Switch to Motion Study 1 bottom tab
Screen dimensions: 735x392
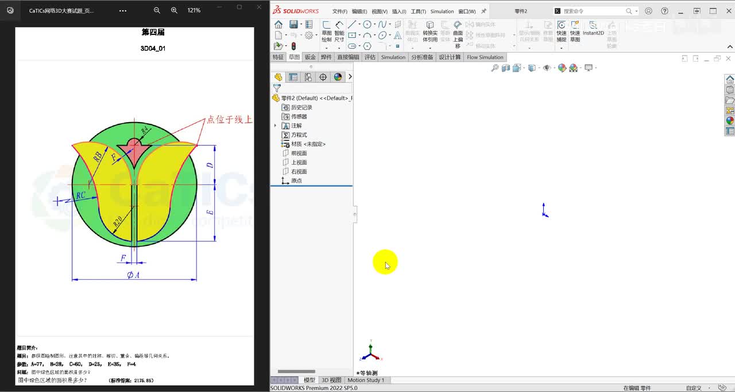point(366,380)
